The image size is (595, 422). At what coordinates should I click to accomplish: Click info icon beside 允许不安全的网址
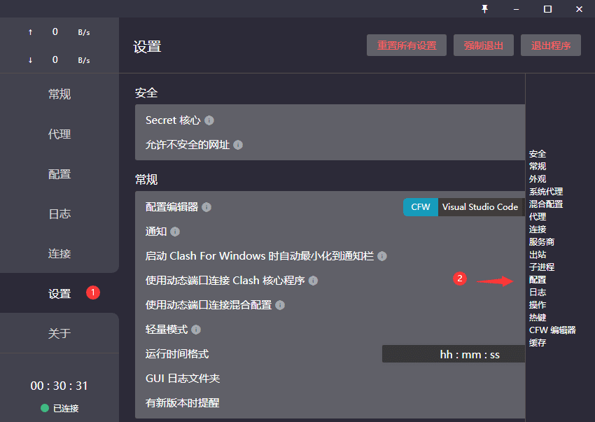[238, 145]
